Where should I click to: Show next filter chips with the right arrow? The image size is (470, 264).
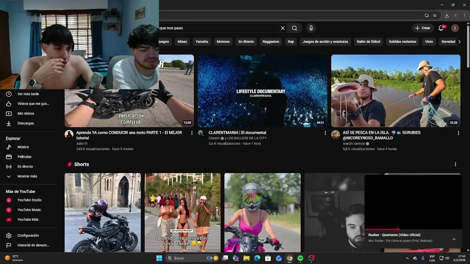(x=459, y=42)
